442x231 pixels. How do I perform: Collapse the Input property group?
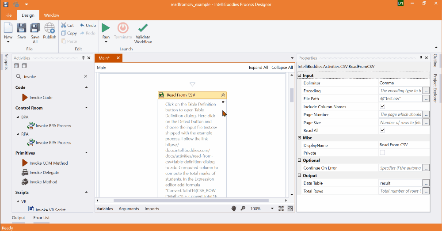(300, 76)
